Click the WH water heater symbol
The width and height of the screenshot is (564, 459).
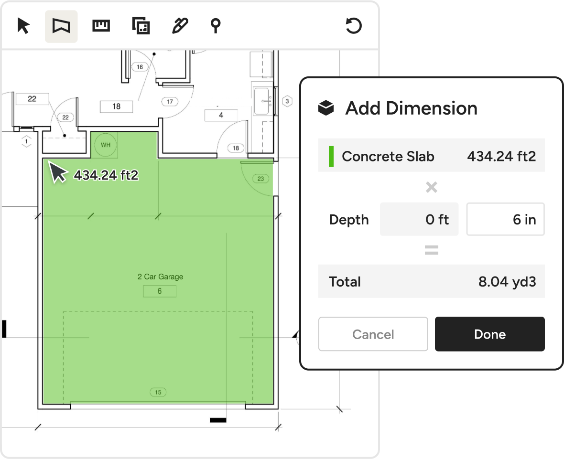(x=106, y=144)
